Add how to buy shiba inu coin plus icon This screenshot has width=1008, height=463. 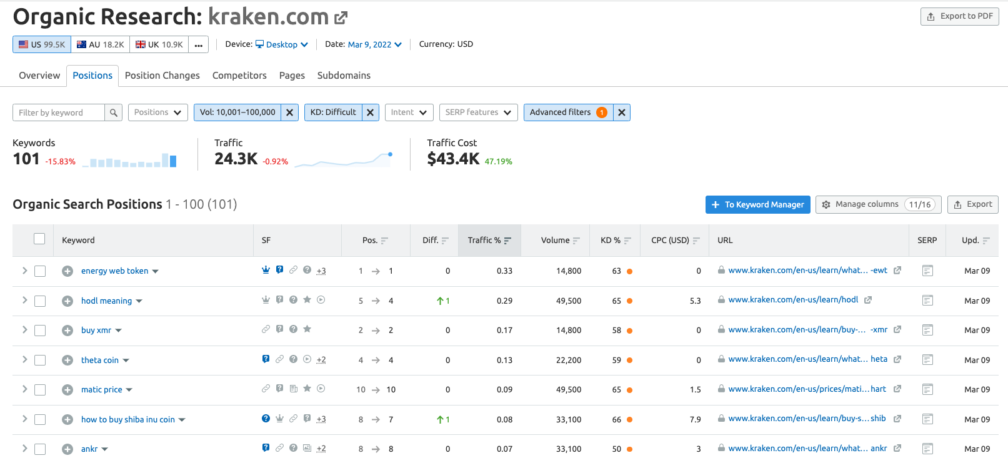67,420
